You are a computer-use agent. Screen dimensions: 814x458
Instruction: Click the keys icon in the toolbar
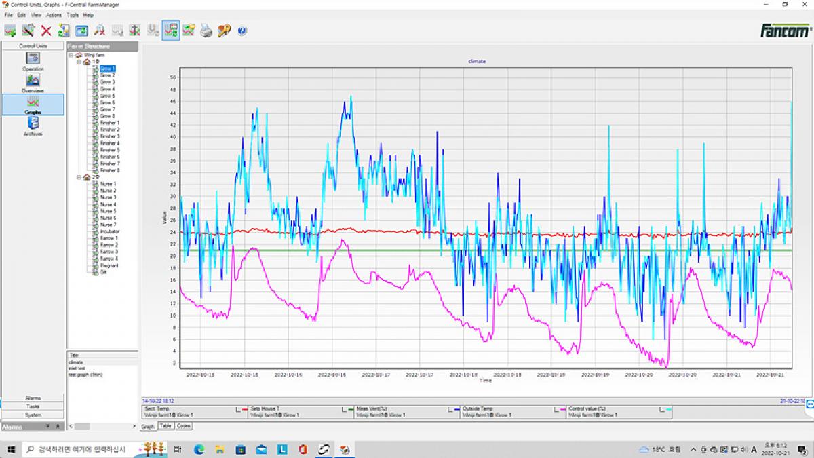click(x=224, y=31)
